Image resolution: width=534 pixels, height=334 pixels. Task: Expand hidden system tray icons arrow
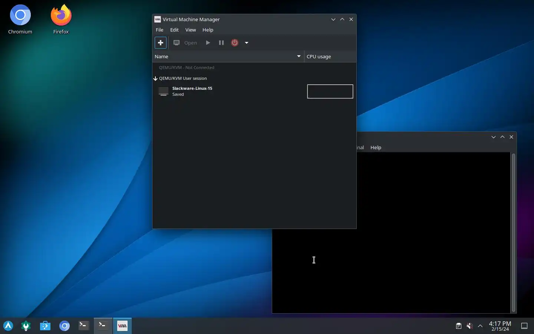click(x=480, y=326)
